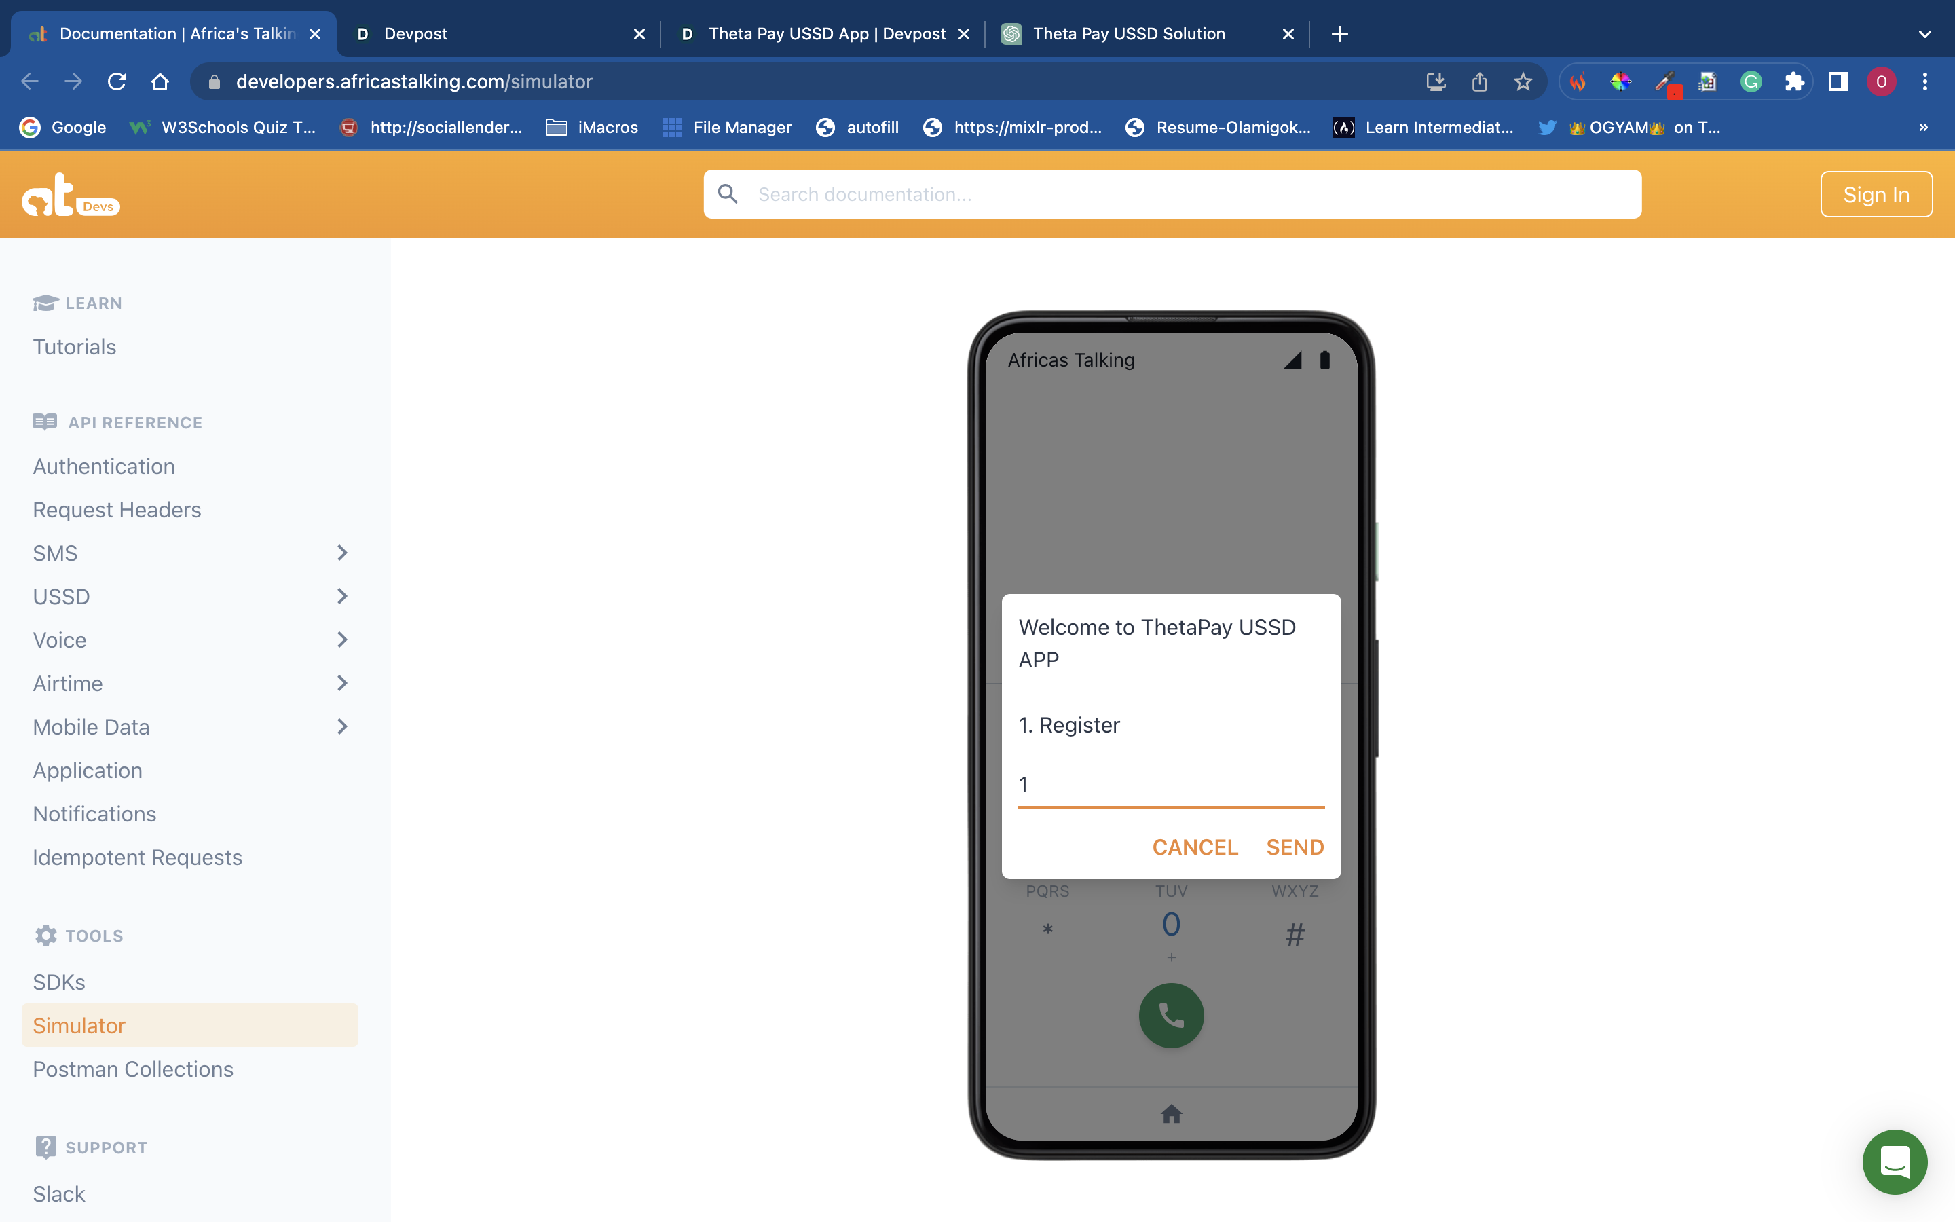Click SEND in the USSD dialog
Viewport: 1955px width, 1222px height.
click(1295, 847)
